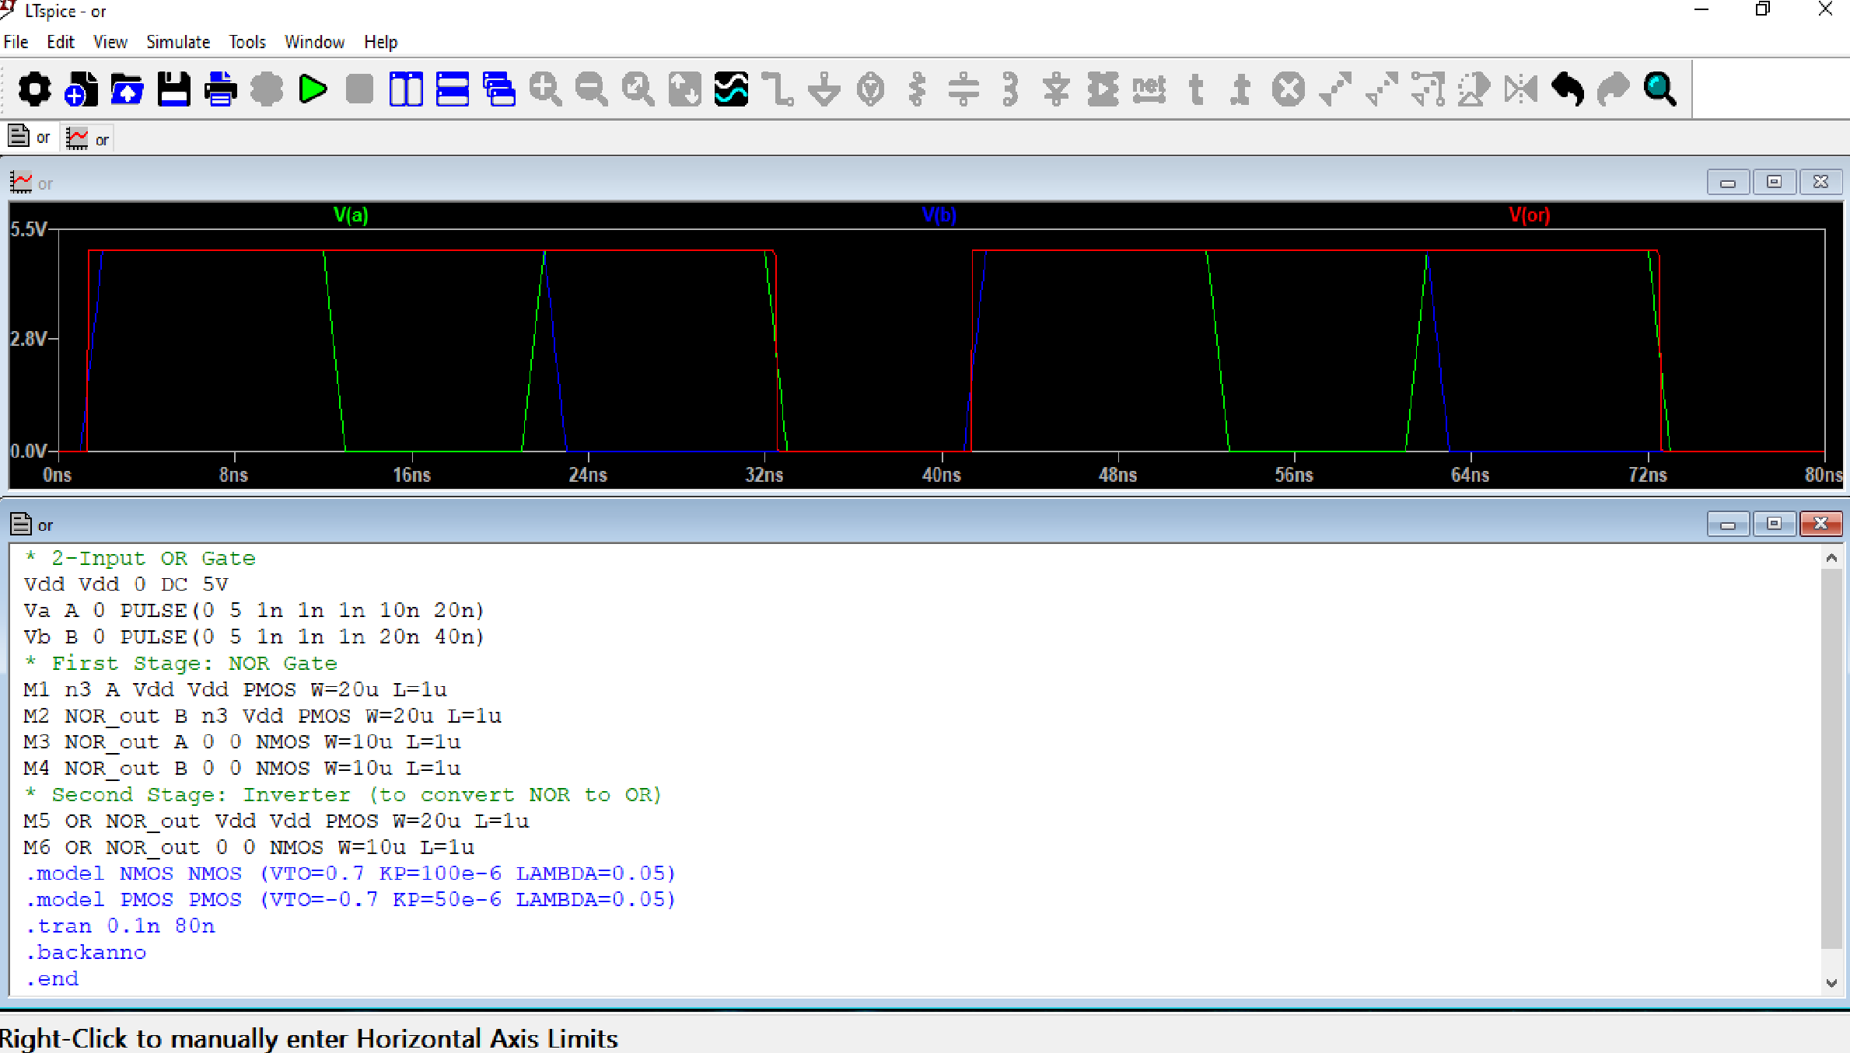Open an existing file via folder icon

[128, 89]
